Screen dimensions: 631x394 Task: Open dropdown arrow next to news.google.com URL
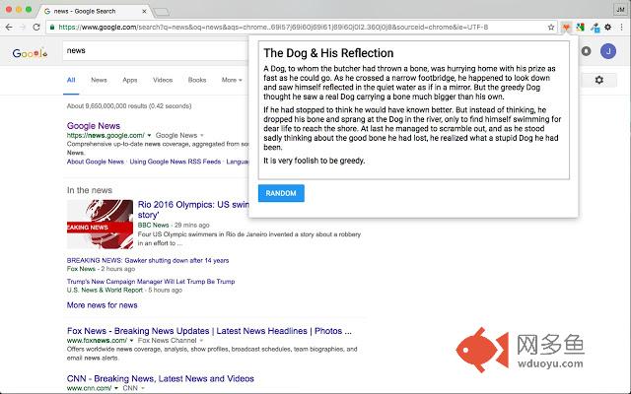point(149,135)
